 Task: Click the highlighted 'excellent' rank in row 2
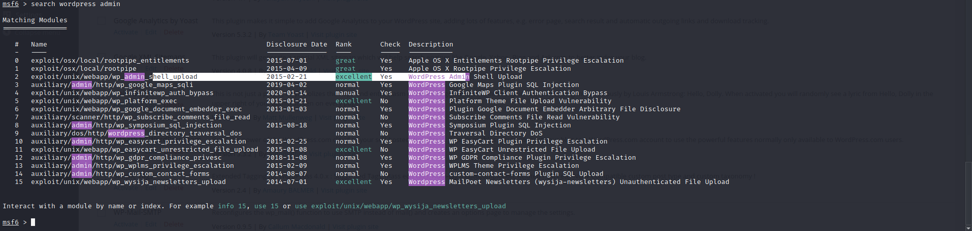click(354, 77)
